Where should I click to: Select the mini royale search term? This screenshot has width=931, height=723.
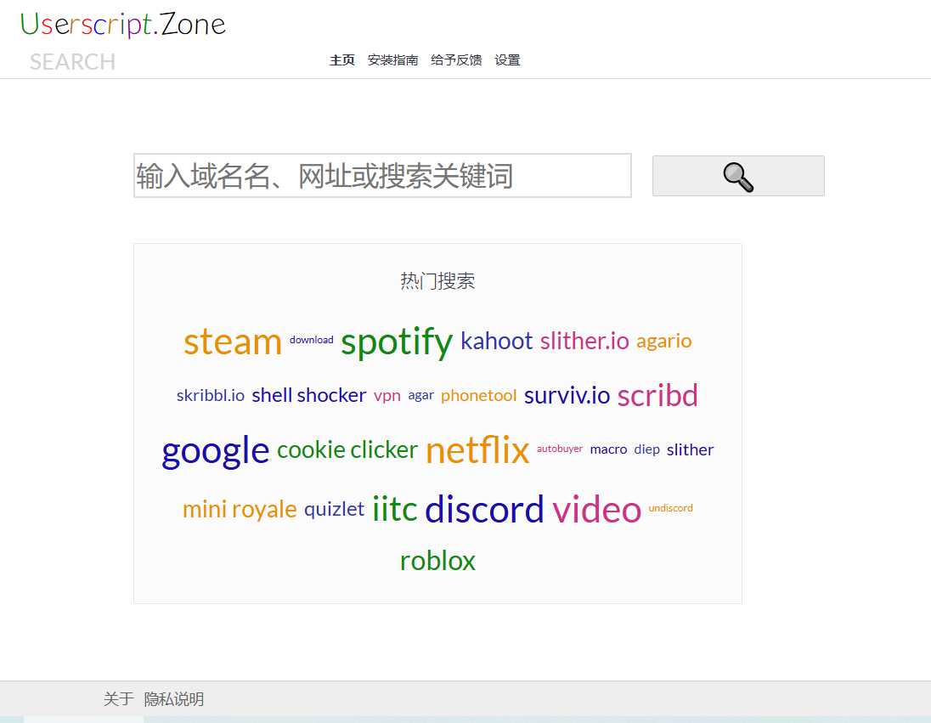pyautogui.click(x=240, y=508)
